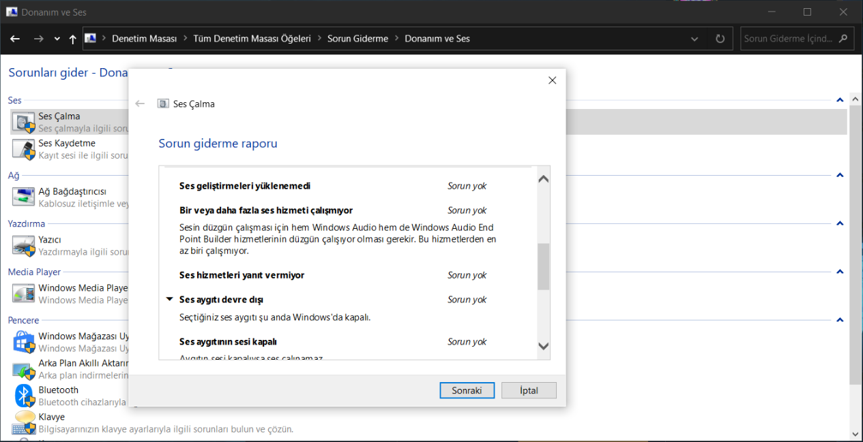Collapse the Ses aygıtı devre dışı detail
The image size is (863, 442).
pos(170,299)
